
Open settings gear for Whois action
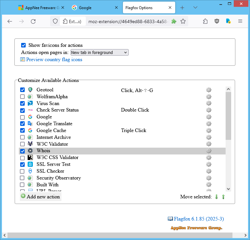208,151
